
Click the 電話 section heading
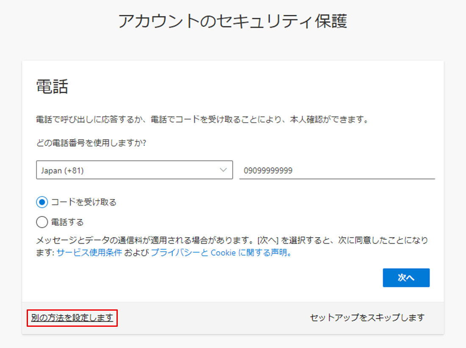(52, 87)
